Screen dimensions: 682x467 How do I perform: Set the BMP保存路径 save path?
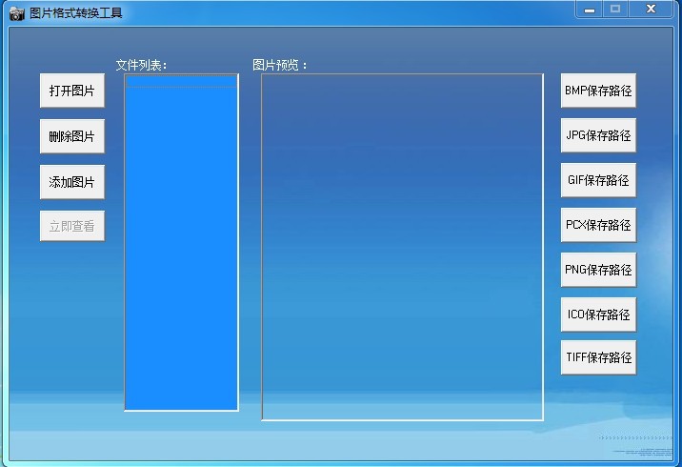pyautogui.click(x=598, y=91)
